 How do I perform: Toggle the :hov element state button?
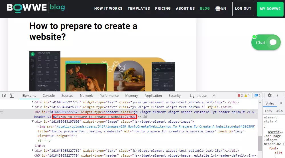(268, 111)
